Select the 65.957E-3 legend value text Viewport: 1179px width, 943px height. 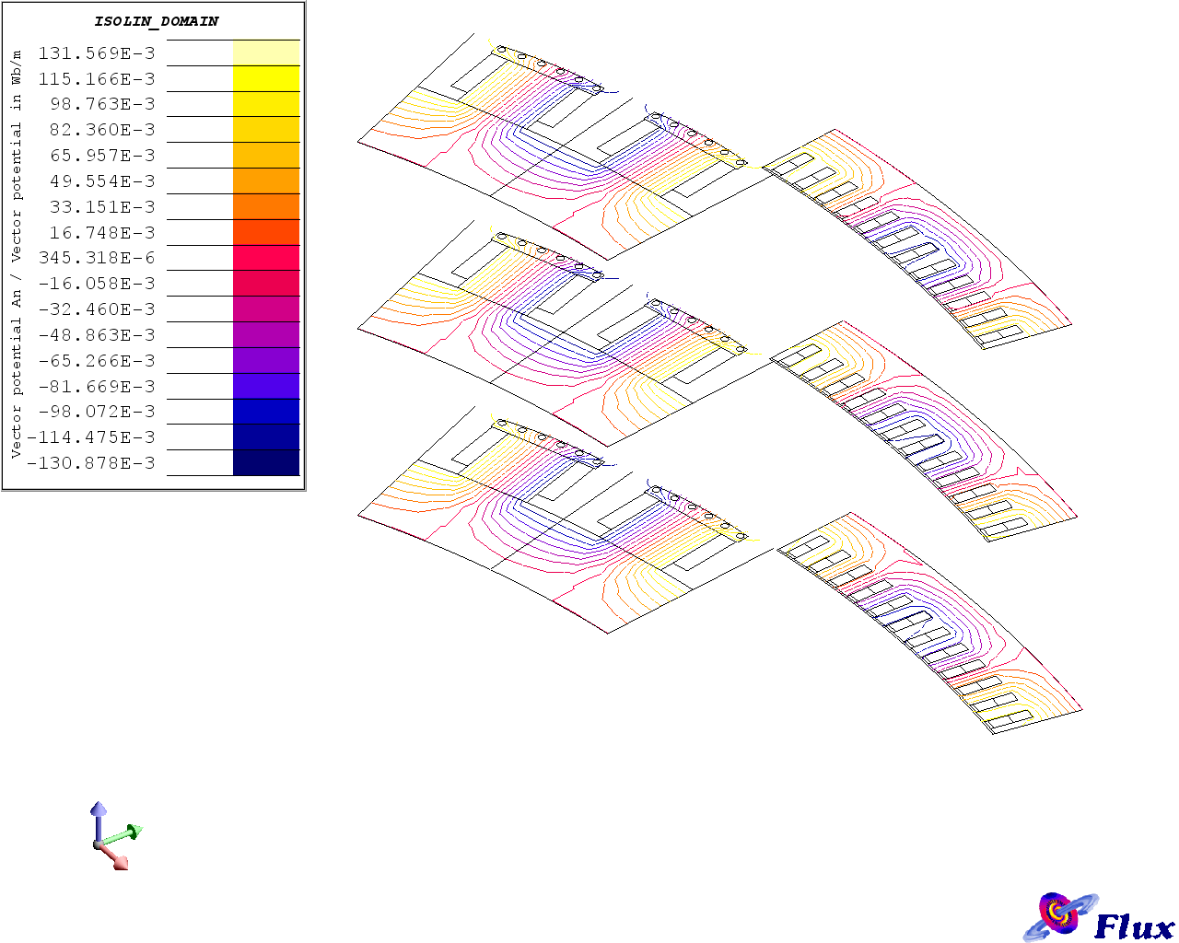click(102, 156)
